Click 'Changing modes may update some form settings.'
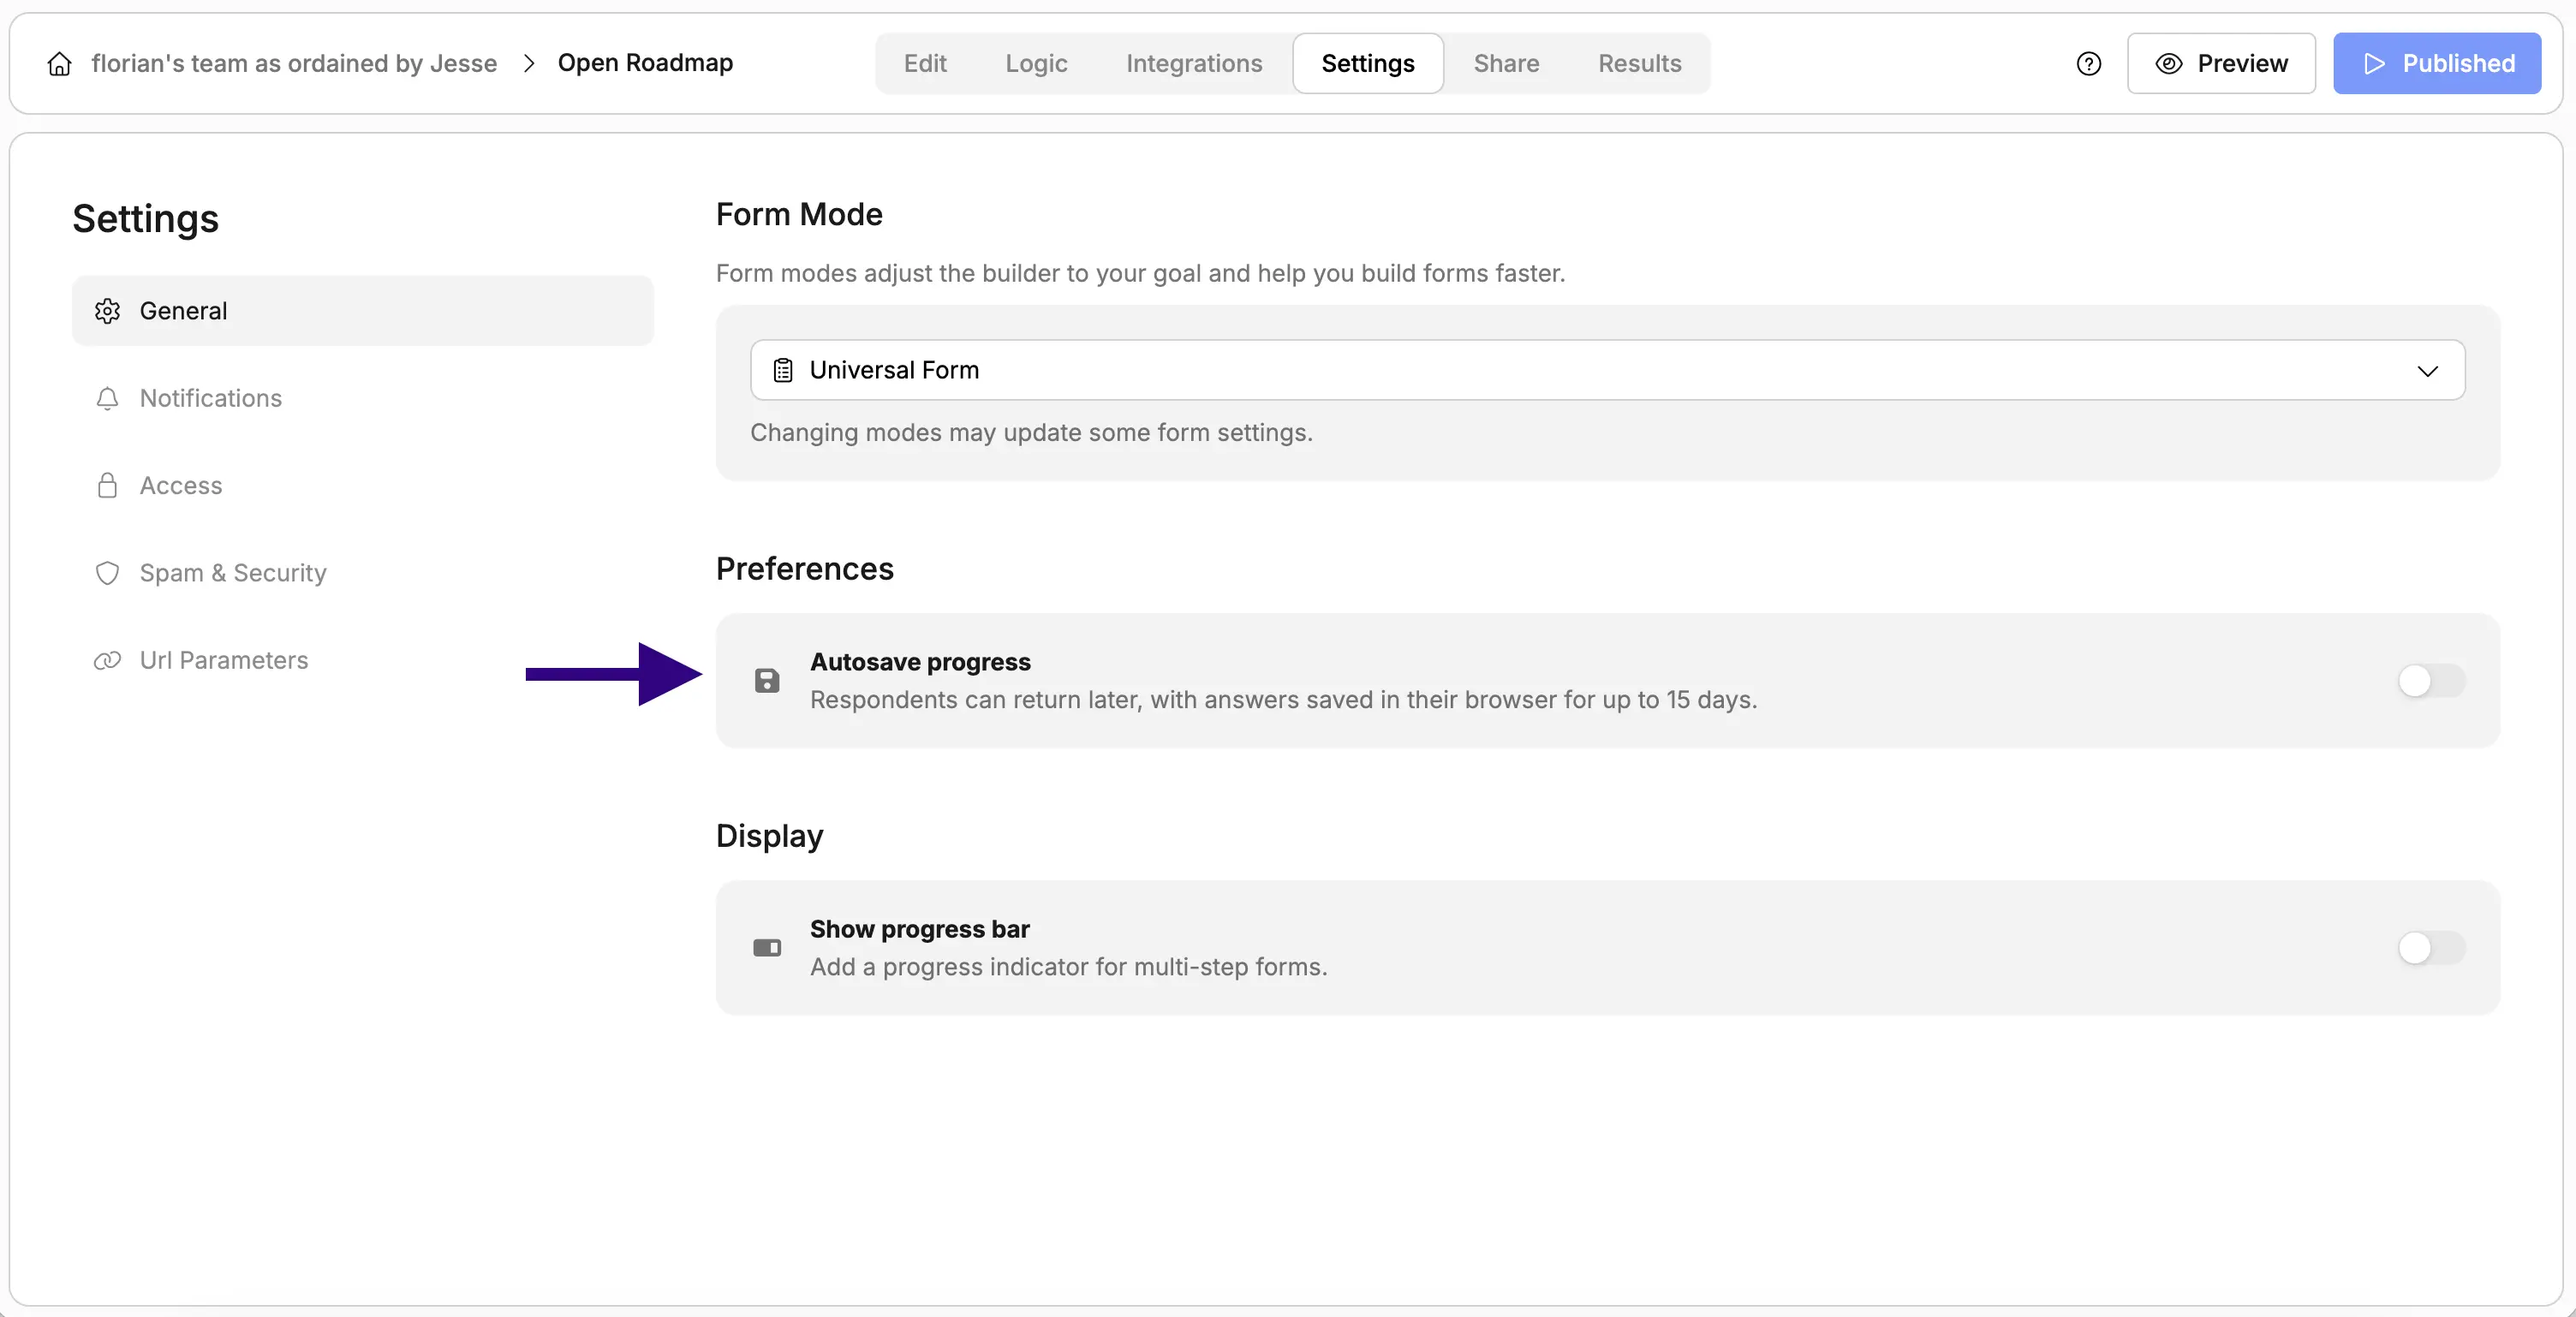 pos(1031,432)
